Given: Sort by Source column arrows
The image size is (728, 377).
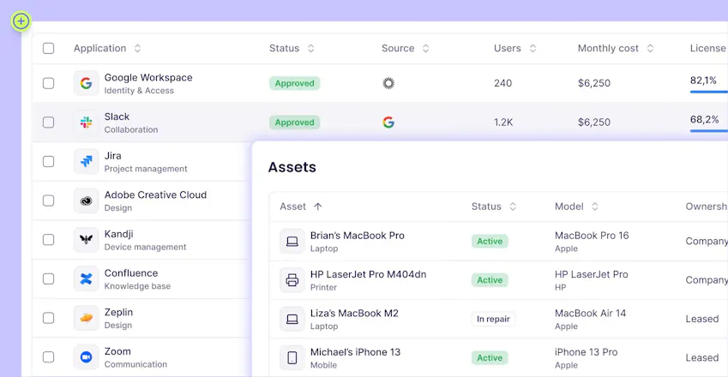Looking at the screenshot, I should click(426, 48).
